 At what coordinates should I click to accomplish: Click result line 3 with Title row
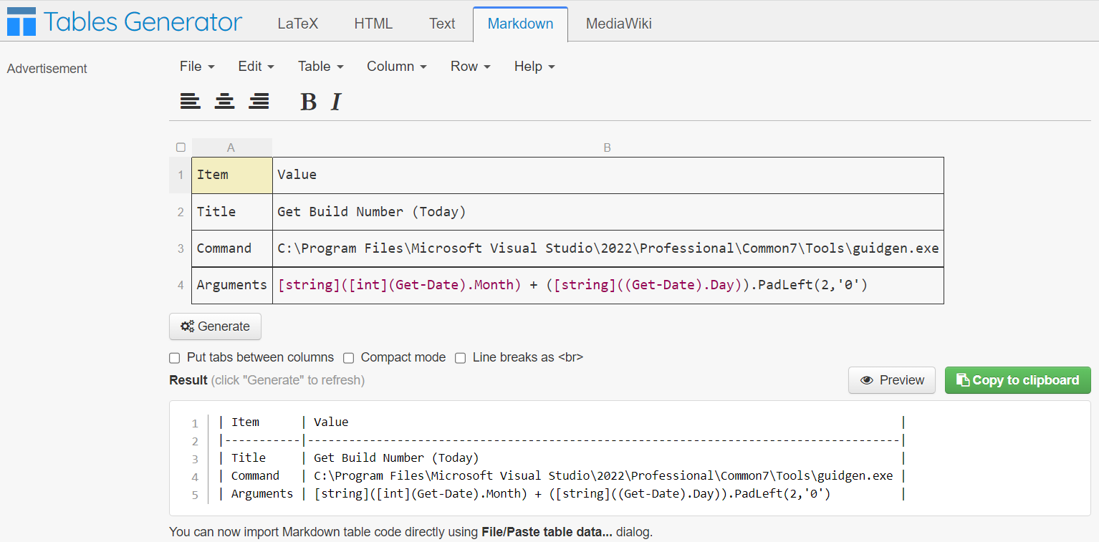pyautogui.click(x=562, y=458)
